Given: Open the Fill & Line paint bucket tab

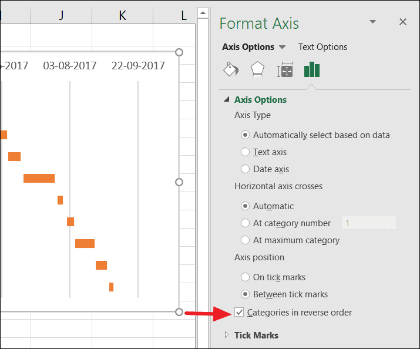Looking at the screenshot, I should point(231,69).
